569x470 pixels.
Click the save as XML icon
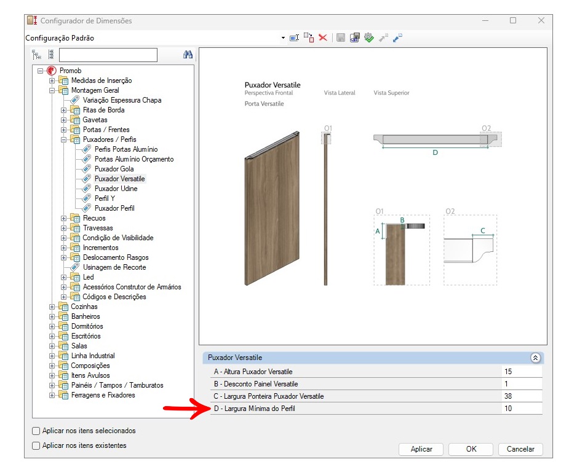(354, 37)
